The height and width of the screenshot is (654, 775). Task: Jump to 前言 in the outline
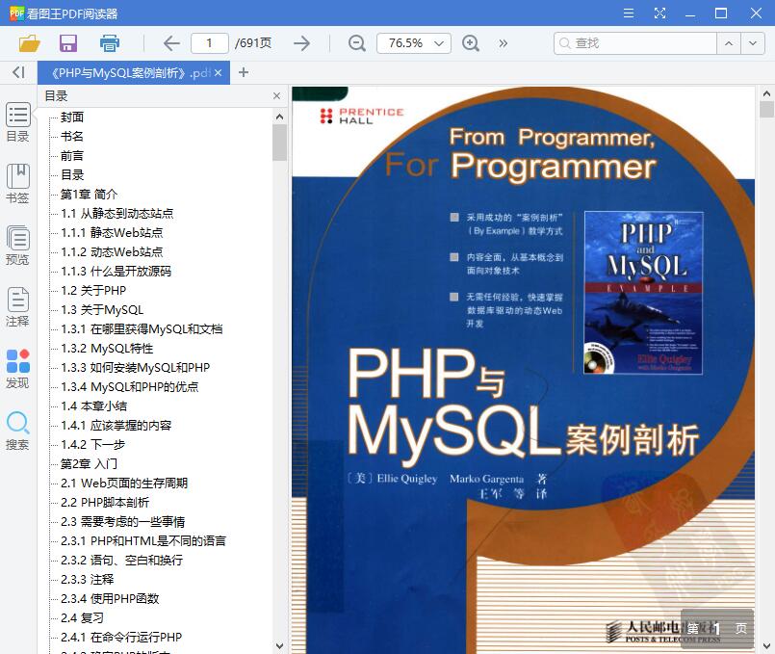point(72,156)
